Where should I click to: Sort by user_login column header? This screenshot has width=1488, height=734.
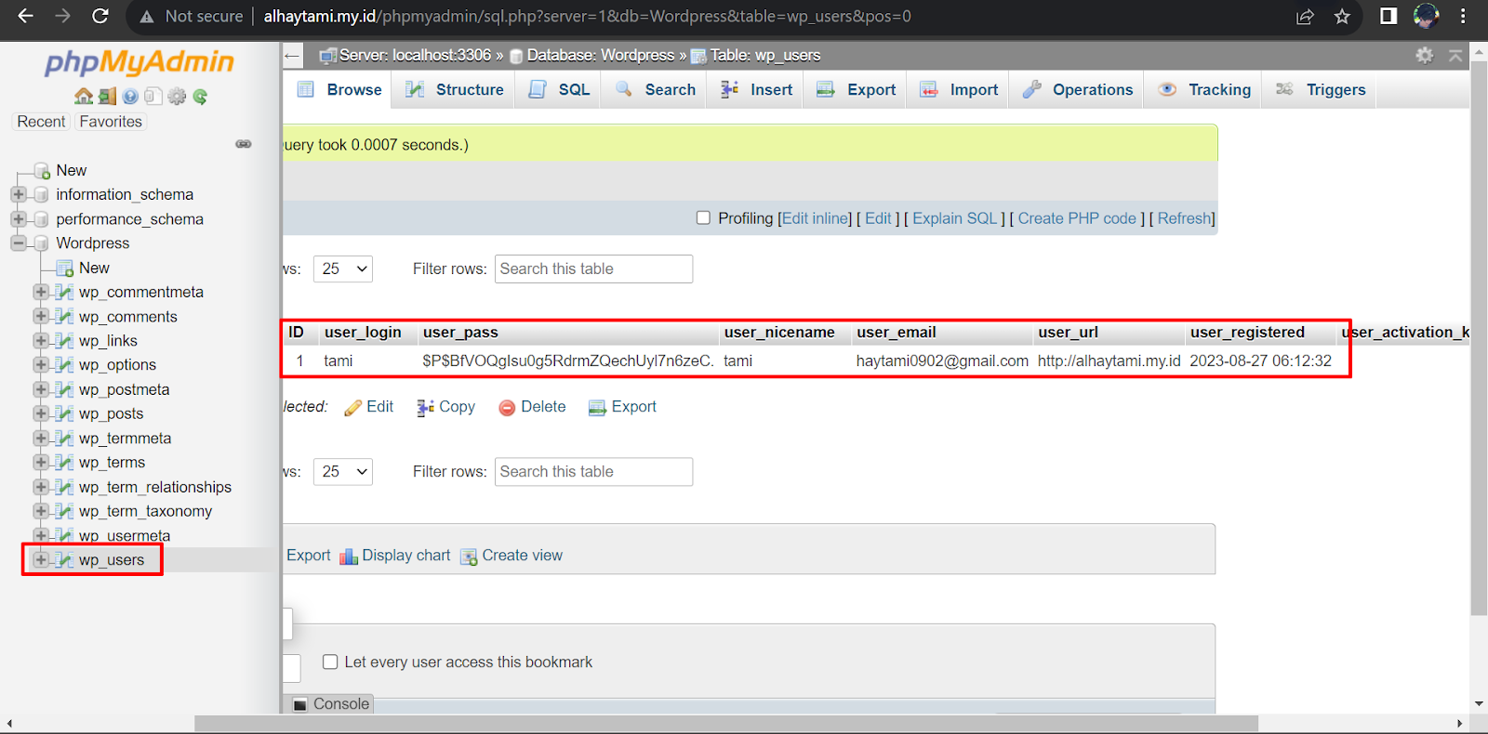pyautogui.click(x=363, y=333)
